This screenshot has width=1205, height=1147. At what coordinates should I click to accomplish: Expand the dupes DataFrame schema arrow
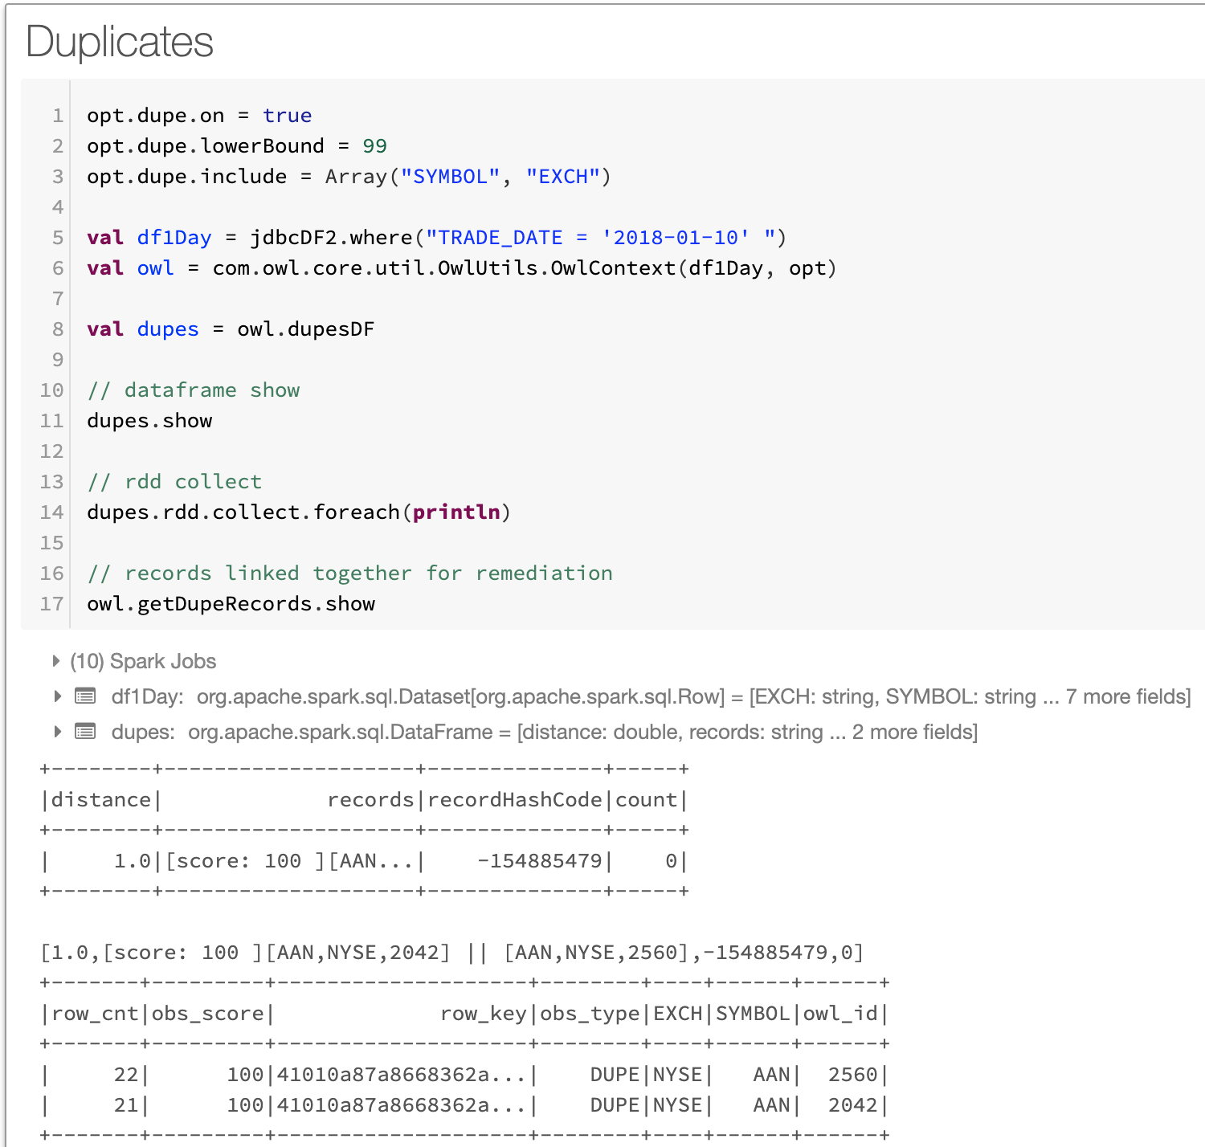click(57, 732)
